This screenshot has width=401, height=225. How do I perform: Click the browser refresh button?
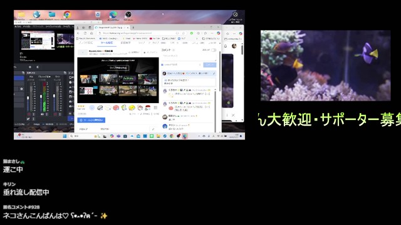click(85, 33)
